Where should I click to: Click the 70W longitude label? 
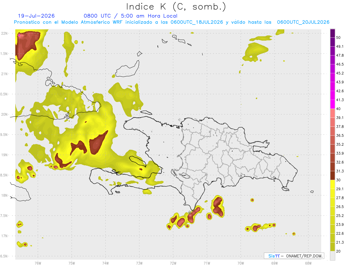click(x=241, y=263)
